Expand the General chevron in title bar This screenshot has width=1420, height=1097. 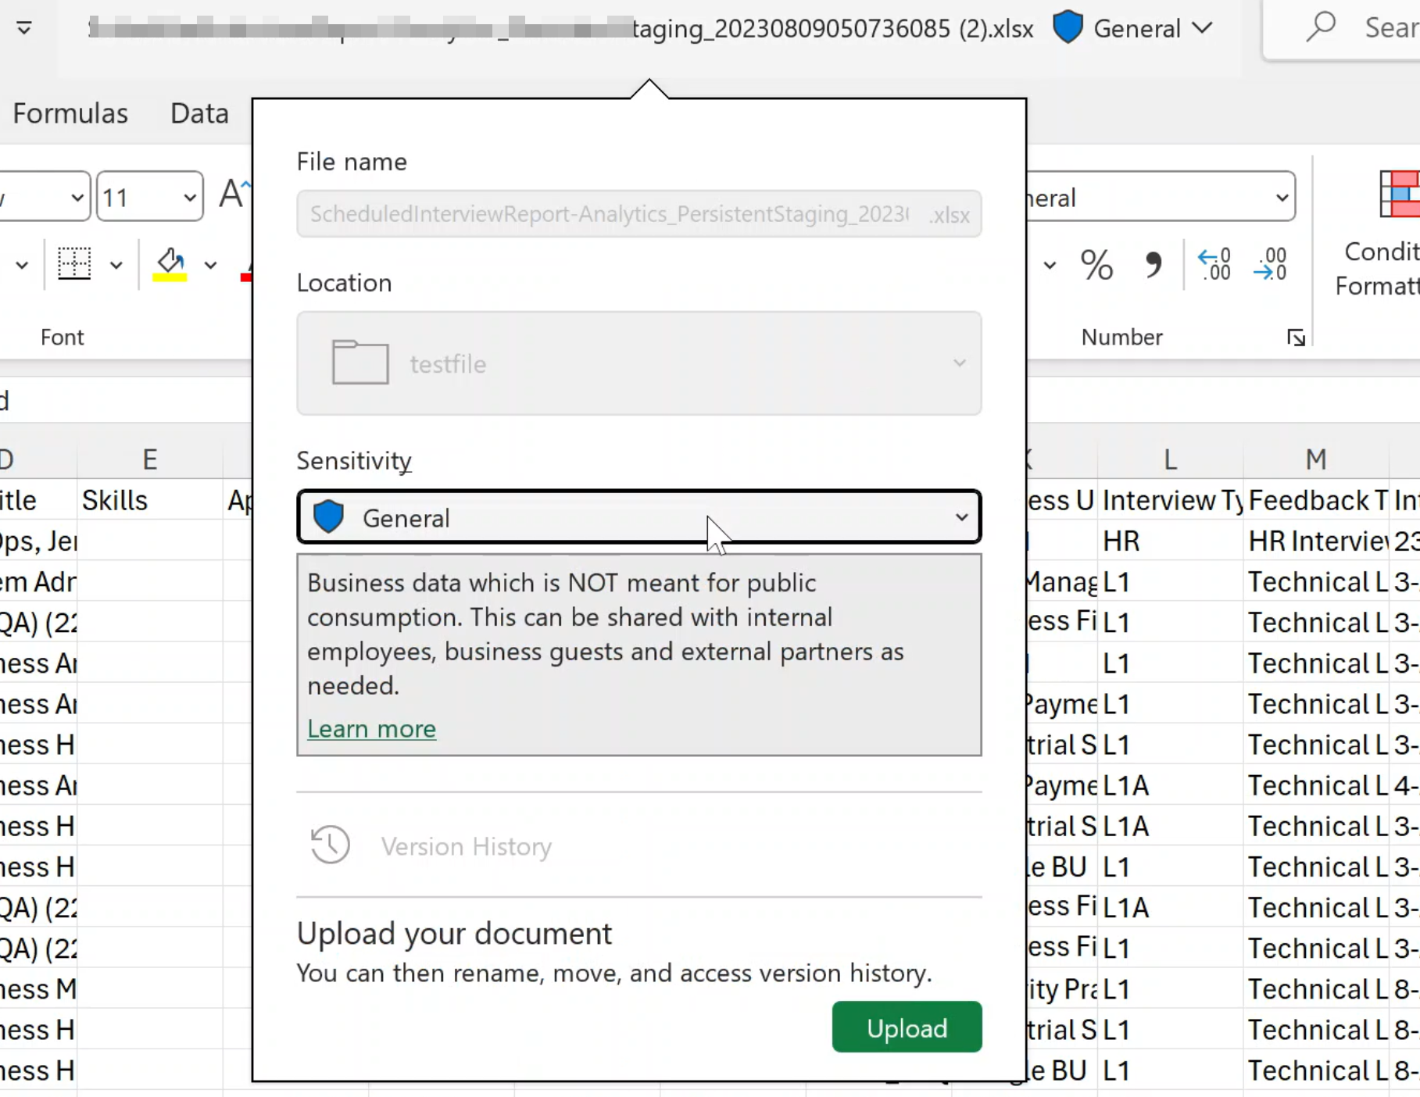click(1203, 29)
